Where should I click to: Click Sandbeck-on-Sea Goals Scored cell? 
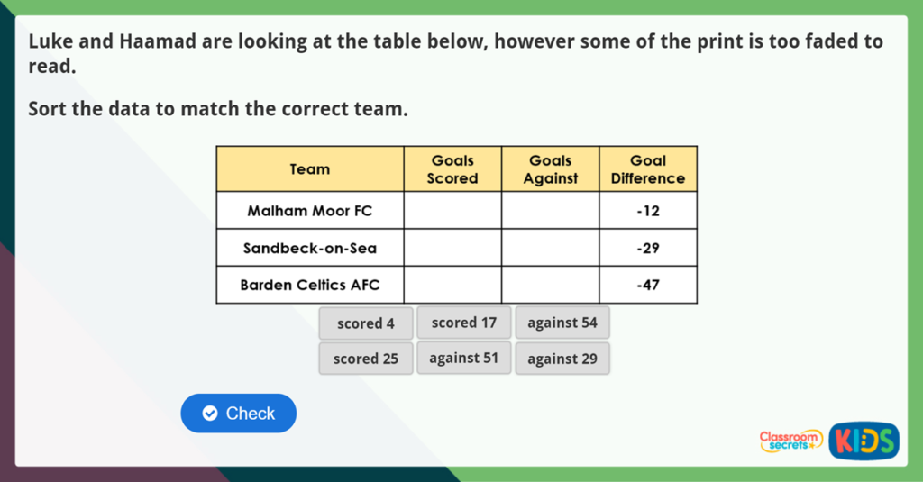click(452, 248)
